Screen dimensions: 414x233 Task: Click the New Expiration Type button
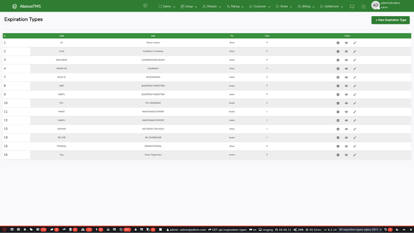(x=390, y=20)
